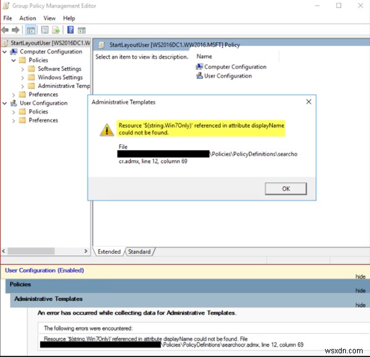
Task: Switch to the Standard tab
Action: tap(139, 251)
